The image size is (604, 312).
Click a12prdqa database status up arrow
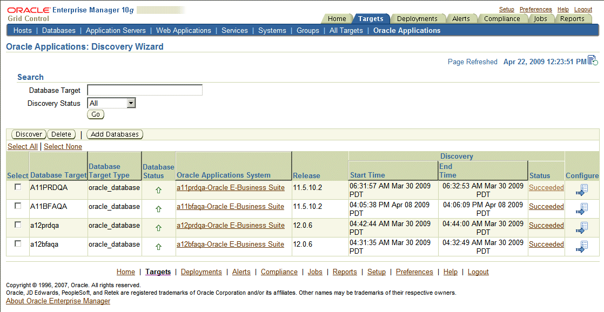(158, 228)
